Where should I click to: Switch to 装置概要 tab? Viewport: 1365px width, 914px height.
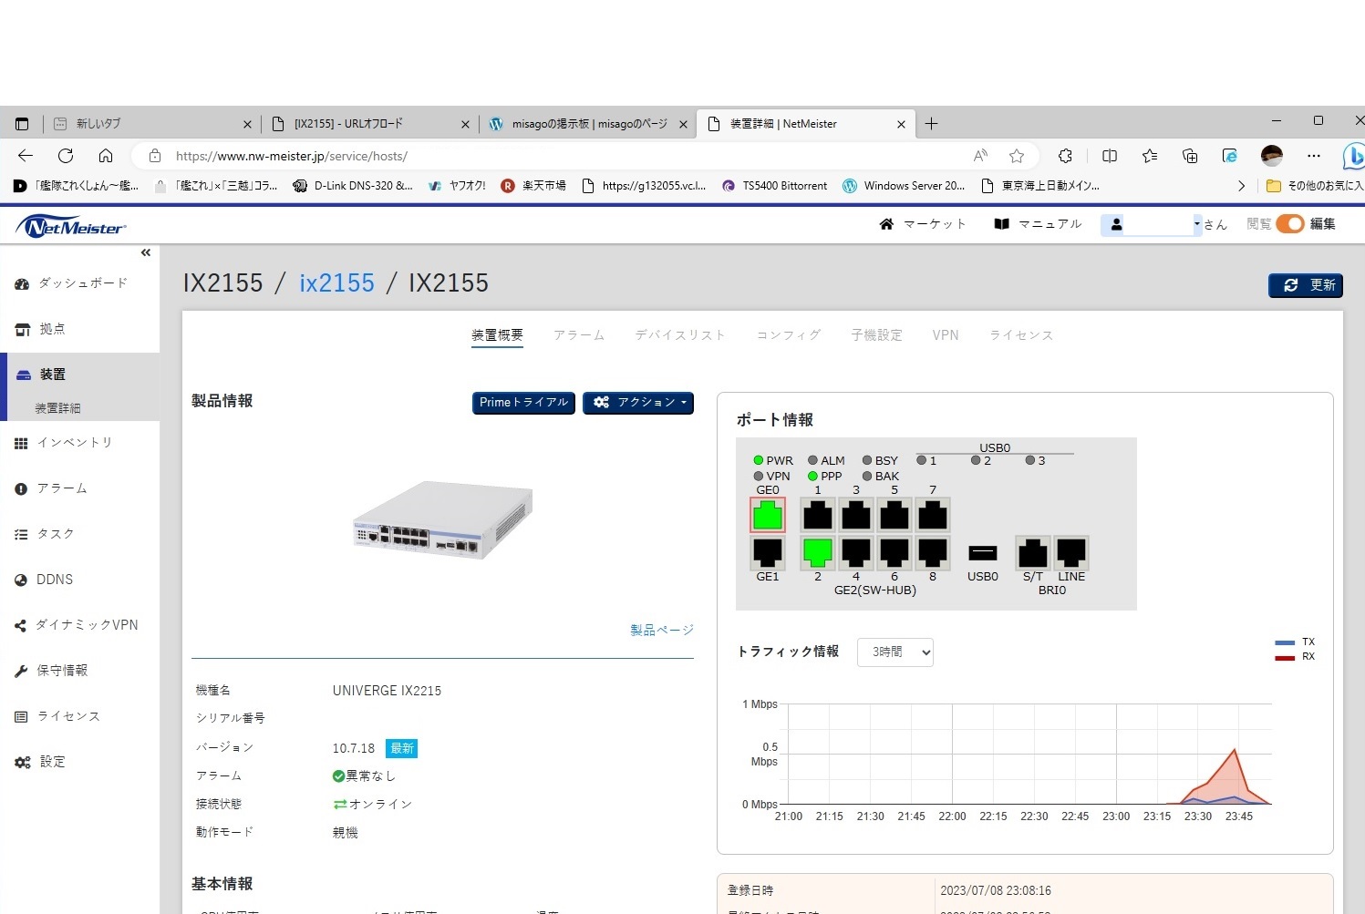click(497, 335)
